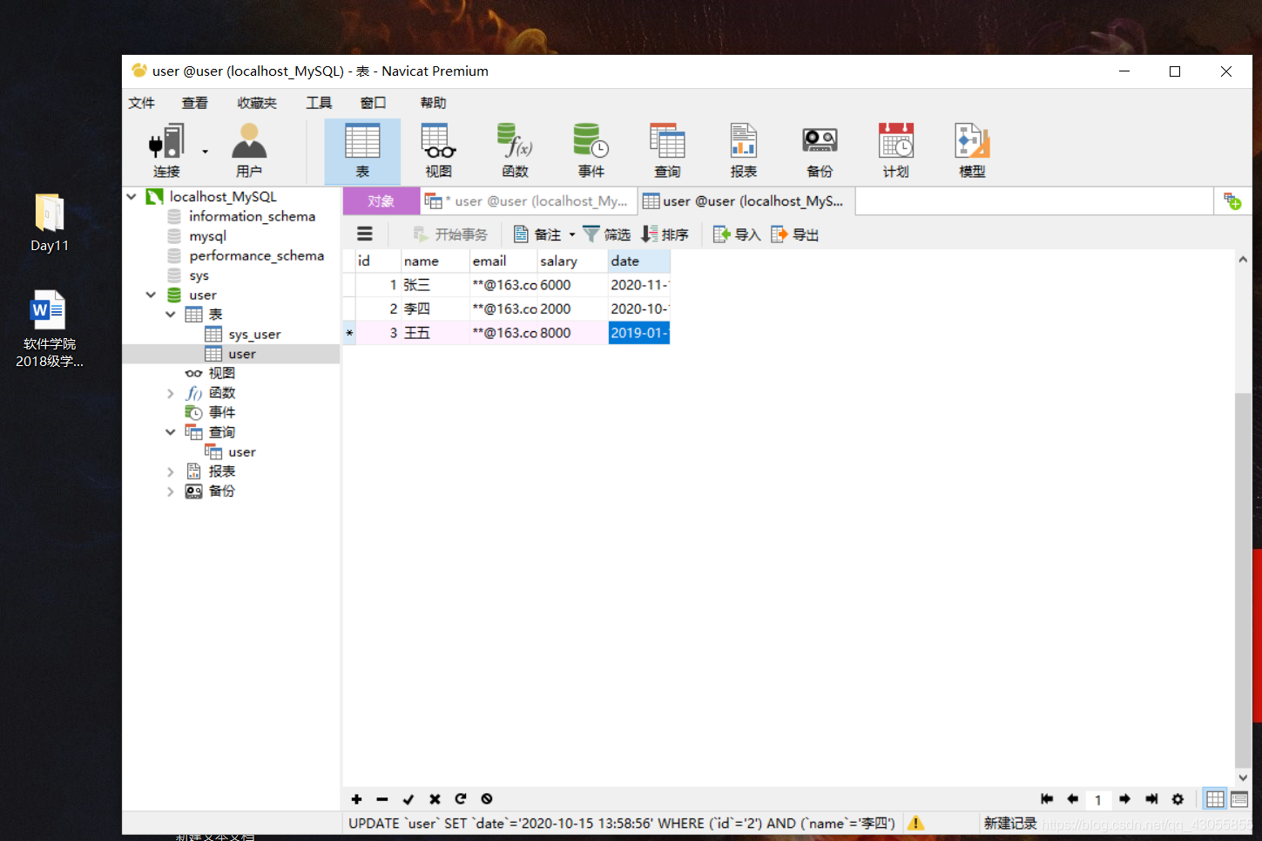Go to previous record arrow
The width and height of the screenshot is (1262, 841).
(x=1072, y=798)
